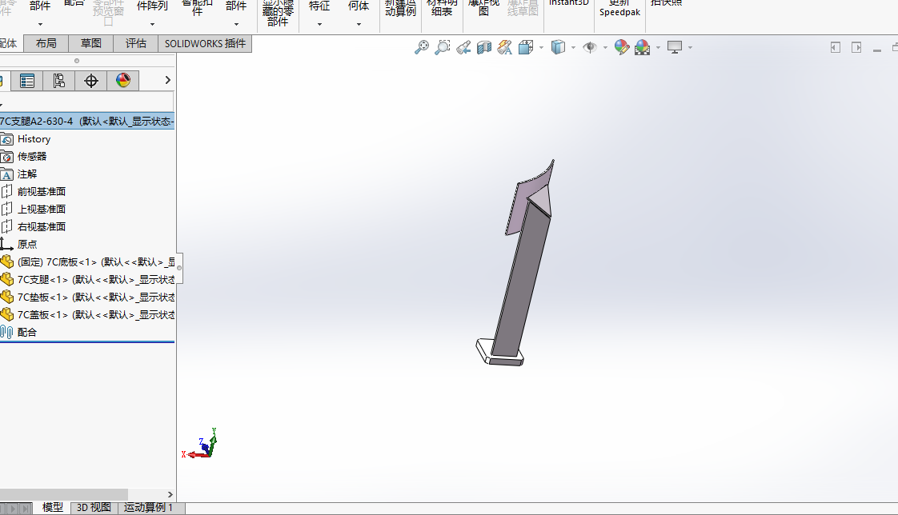898x515 pixels.
Task: Switch to the ConfigurationManager tab icon
Action: click(59, 81)
